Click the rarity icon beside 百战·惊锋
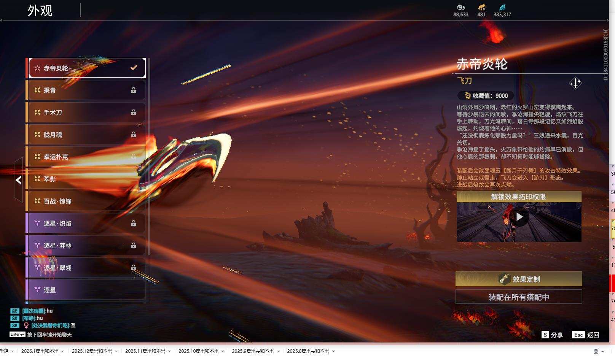615x357 pixels. [37, 201]
